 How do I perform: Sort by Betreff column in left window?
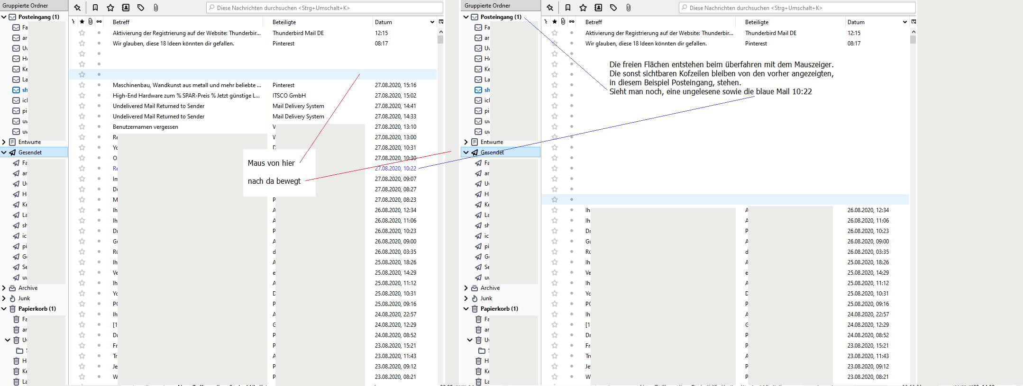[185, 22]
